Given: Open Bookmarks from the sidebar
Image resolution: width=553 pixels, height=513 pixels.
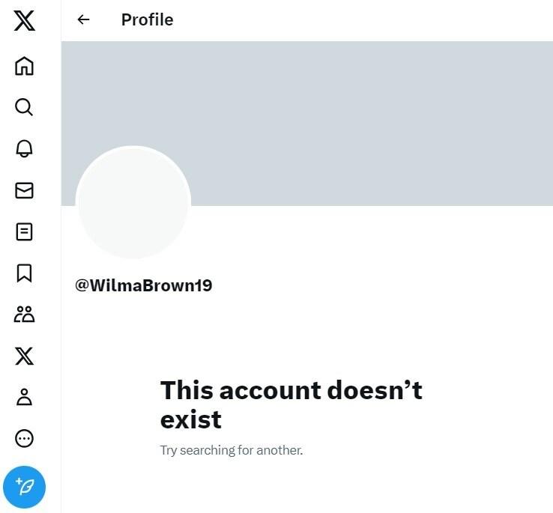Looking at the screenshot, I should coord(24,273).
